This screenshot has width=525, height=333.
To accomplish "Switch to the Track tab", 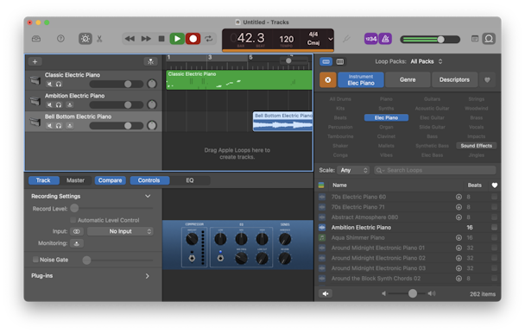I will point(43,180).
